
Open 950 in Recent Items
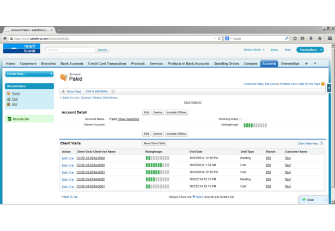15,105
